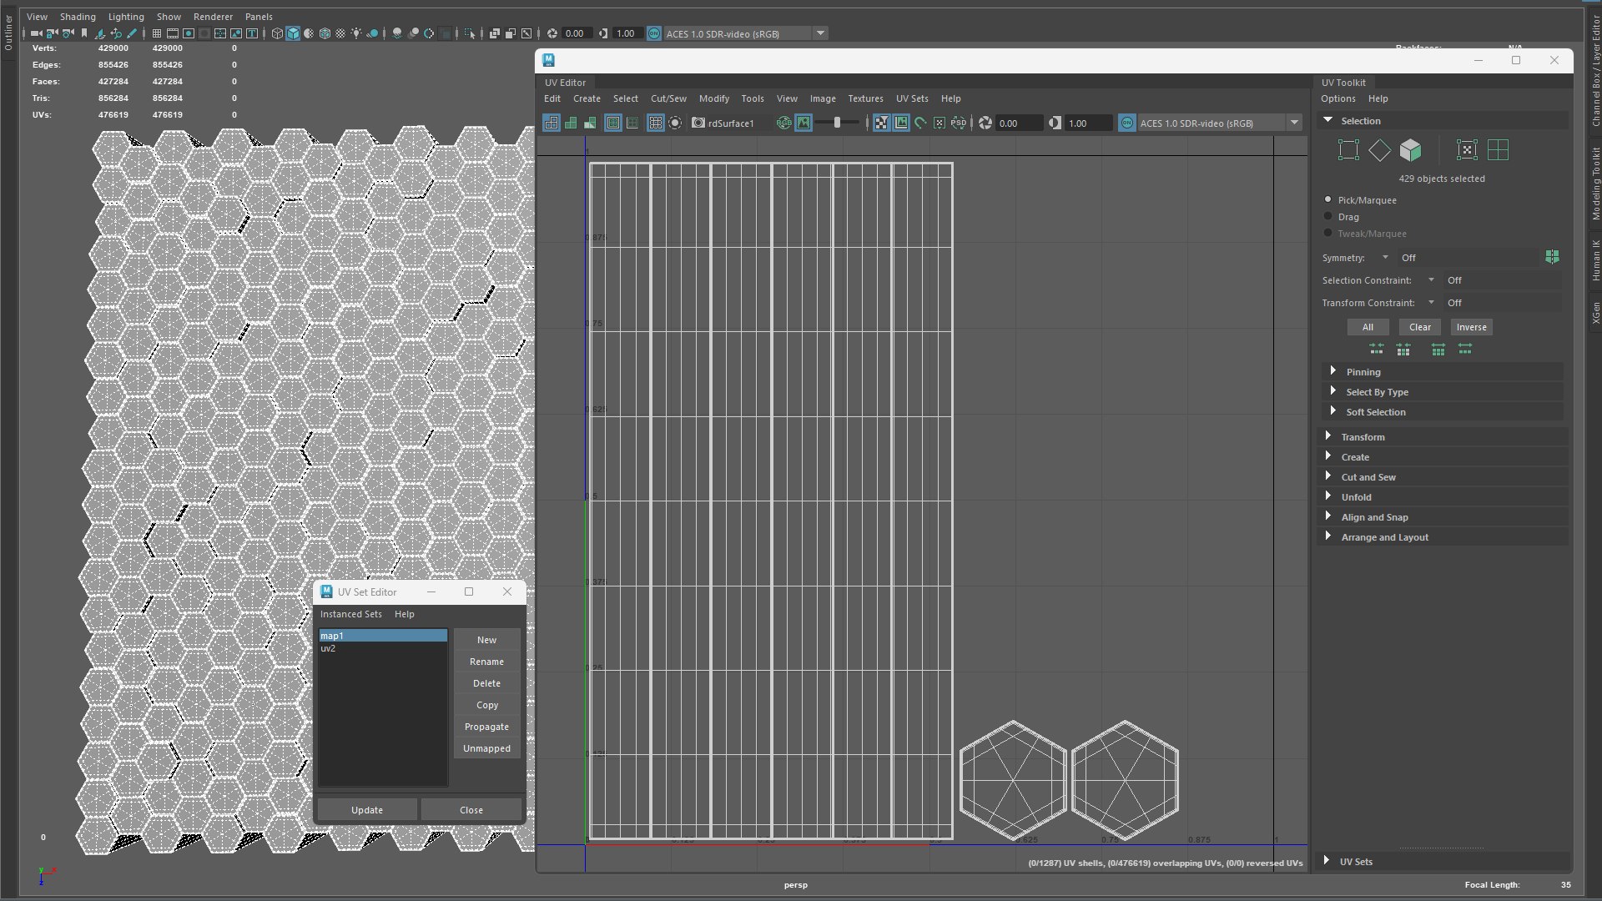Click Clear selection button
The image size is (1602, 901).
pyautogui.click(x=1419, y=326)
